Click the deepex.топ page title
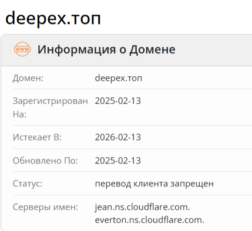The image size is (252, 231). pyautogui.click(x=53, y=18)
